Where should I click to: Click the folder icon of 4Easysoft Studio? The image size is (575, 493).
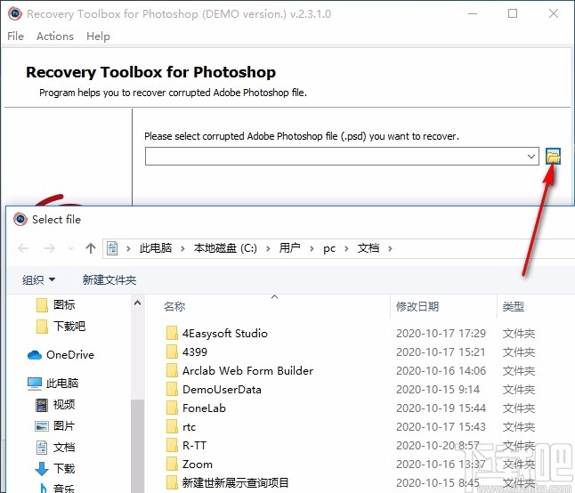(x=172, y=333)
